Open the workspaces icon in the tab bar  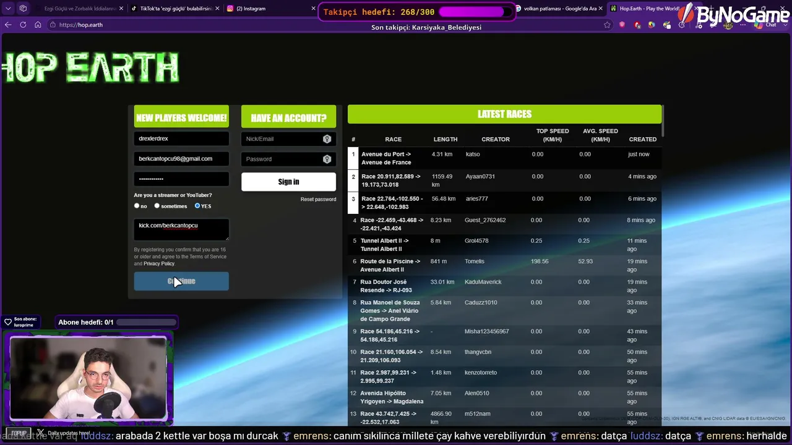(23, 9)
